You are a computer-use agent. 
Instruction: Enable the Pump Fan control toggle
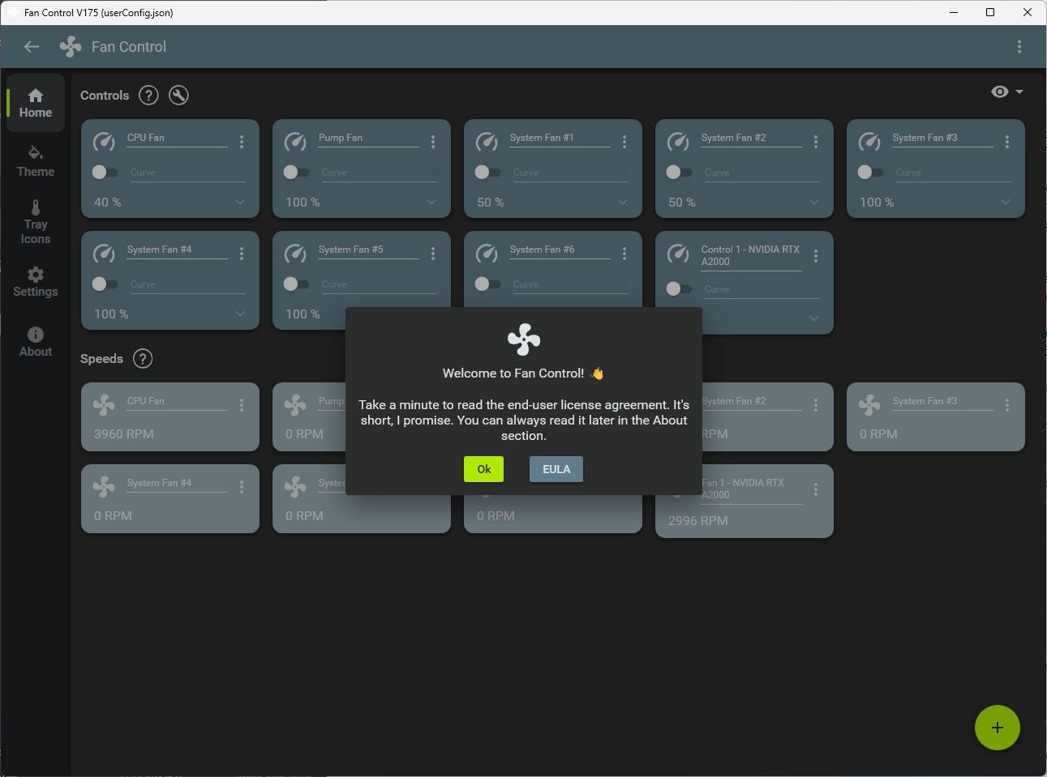pyautogui.click(x=296, y=172)
